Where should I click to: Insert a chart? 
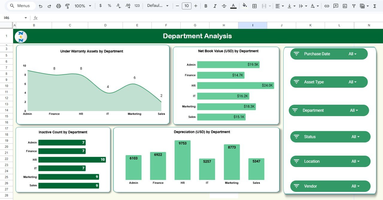click(x=345, y=6)
